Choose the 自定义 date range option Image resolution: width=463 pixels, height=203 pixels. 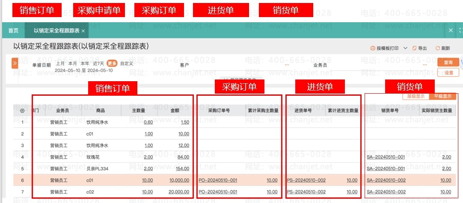(127, 64)
